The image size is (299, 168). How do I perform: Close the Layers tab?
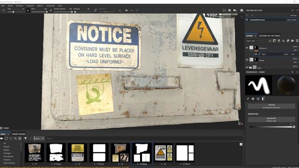pos(255,36)
